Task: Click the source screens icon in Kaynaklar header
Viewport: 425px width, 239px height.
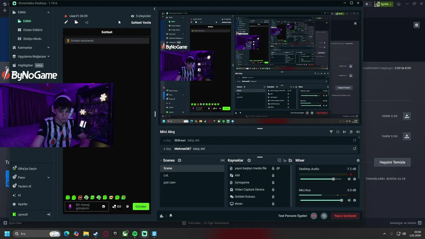Action: click(279, 160)
